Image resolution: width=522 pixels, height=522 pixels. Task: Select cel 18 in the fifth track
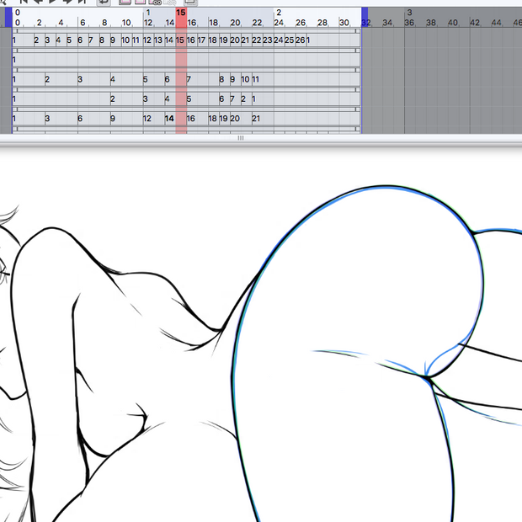[212, 119]
